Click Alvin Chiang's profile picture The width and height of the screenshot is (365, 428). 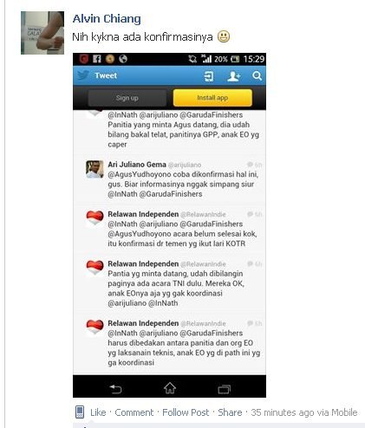42,33
